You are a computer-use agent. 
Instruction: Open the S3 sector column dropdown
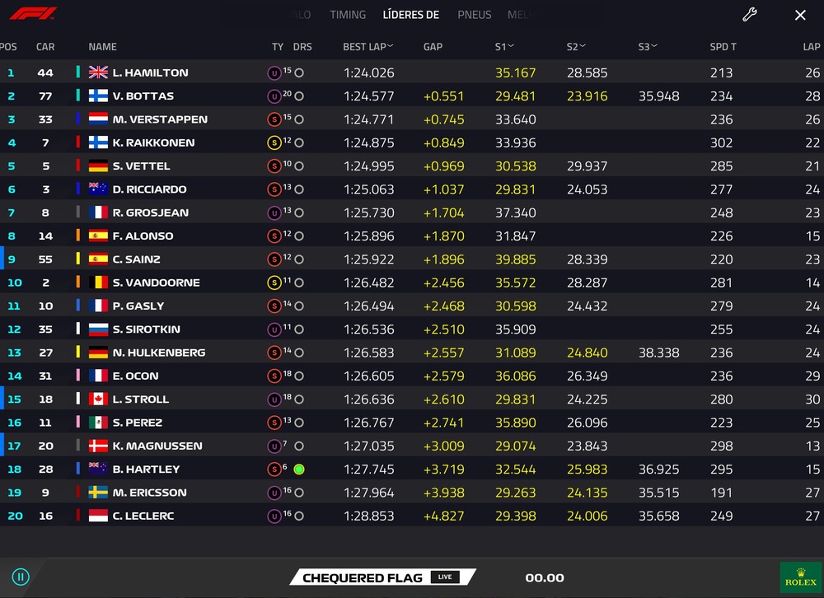pos(657,47)
